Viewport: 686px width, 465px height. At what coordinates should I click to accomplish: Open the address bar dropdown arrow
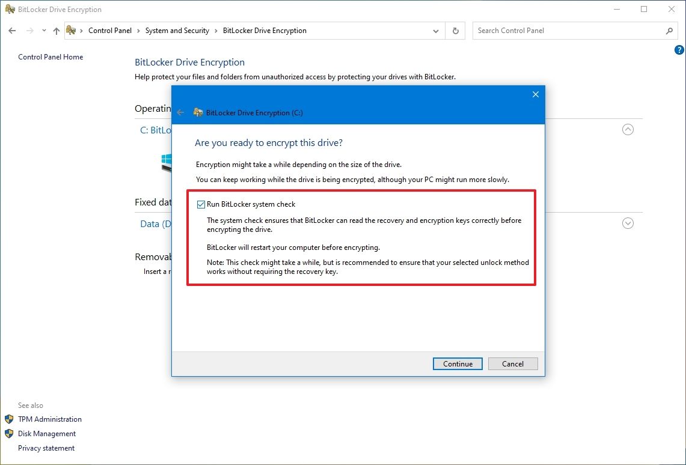(x=436, y=30)
